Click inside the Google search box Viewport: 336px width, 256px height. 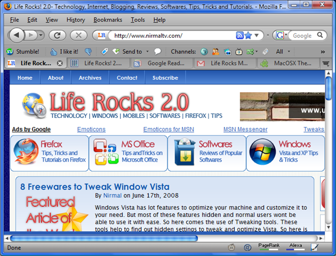(x=302, y=35)
